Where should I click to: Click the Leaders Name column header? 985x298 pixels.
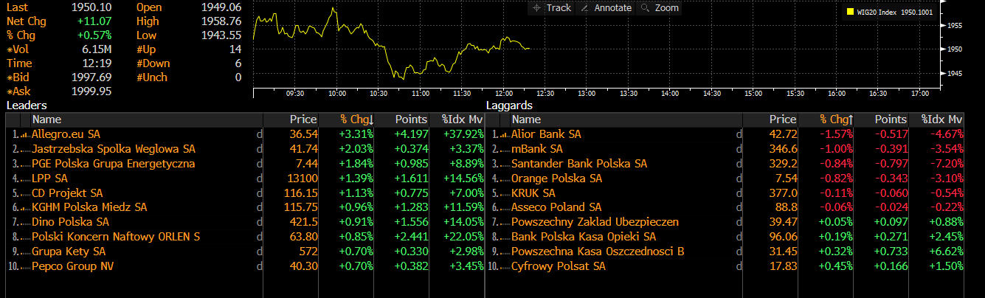46,119
